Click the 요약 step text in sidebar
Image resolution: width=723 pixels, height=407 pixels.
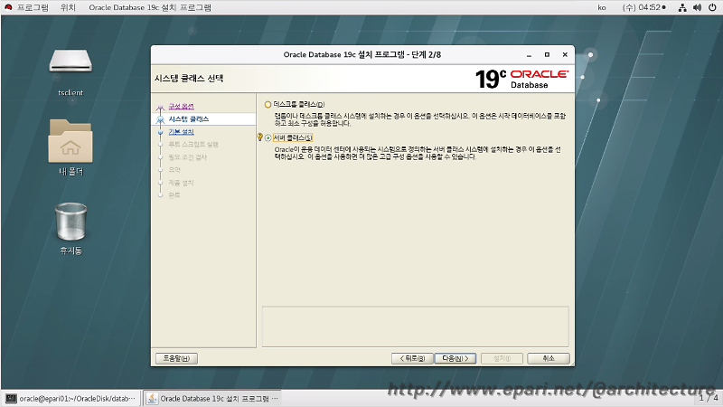click(174, 170)
